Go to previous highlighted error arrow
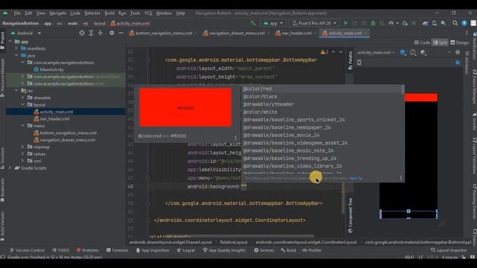This screenshot has width=477, height=268. [333, 52]
